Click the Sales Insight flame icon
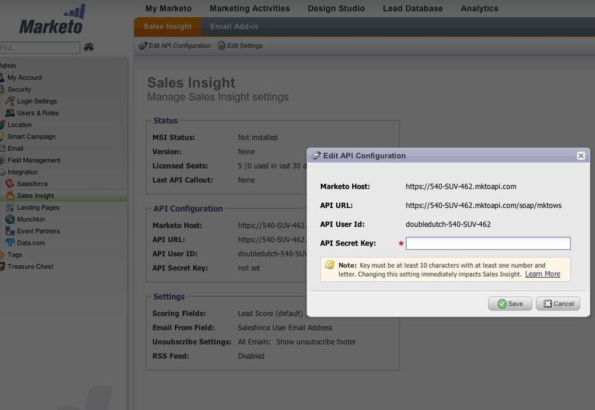 tap(10, 195)
